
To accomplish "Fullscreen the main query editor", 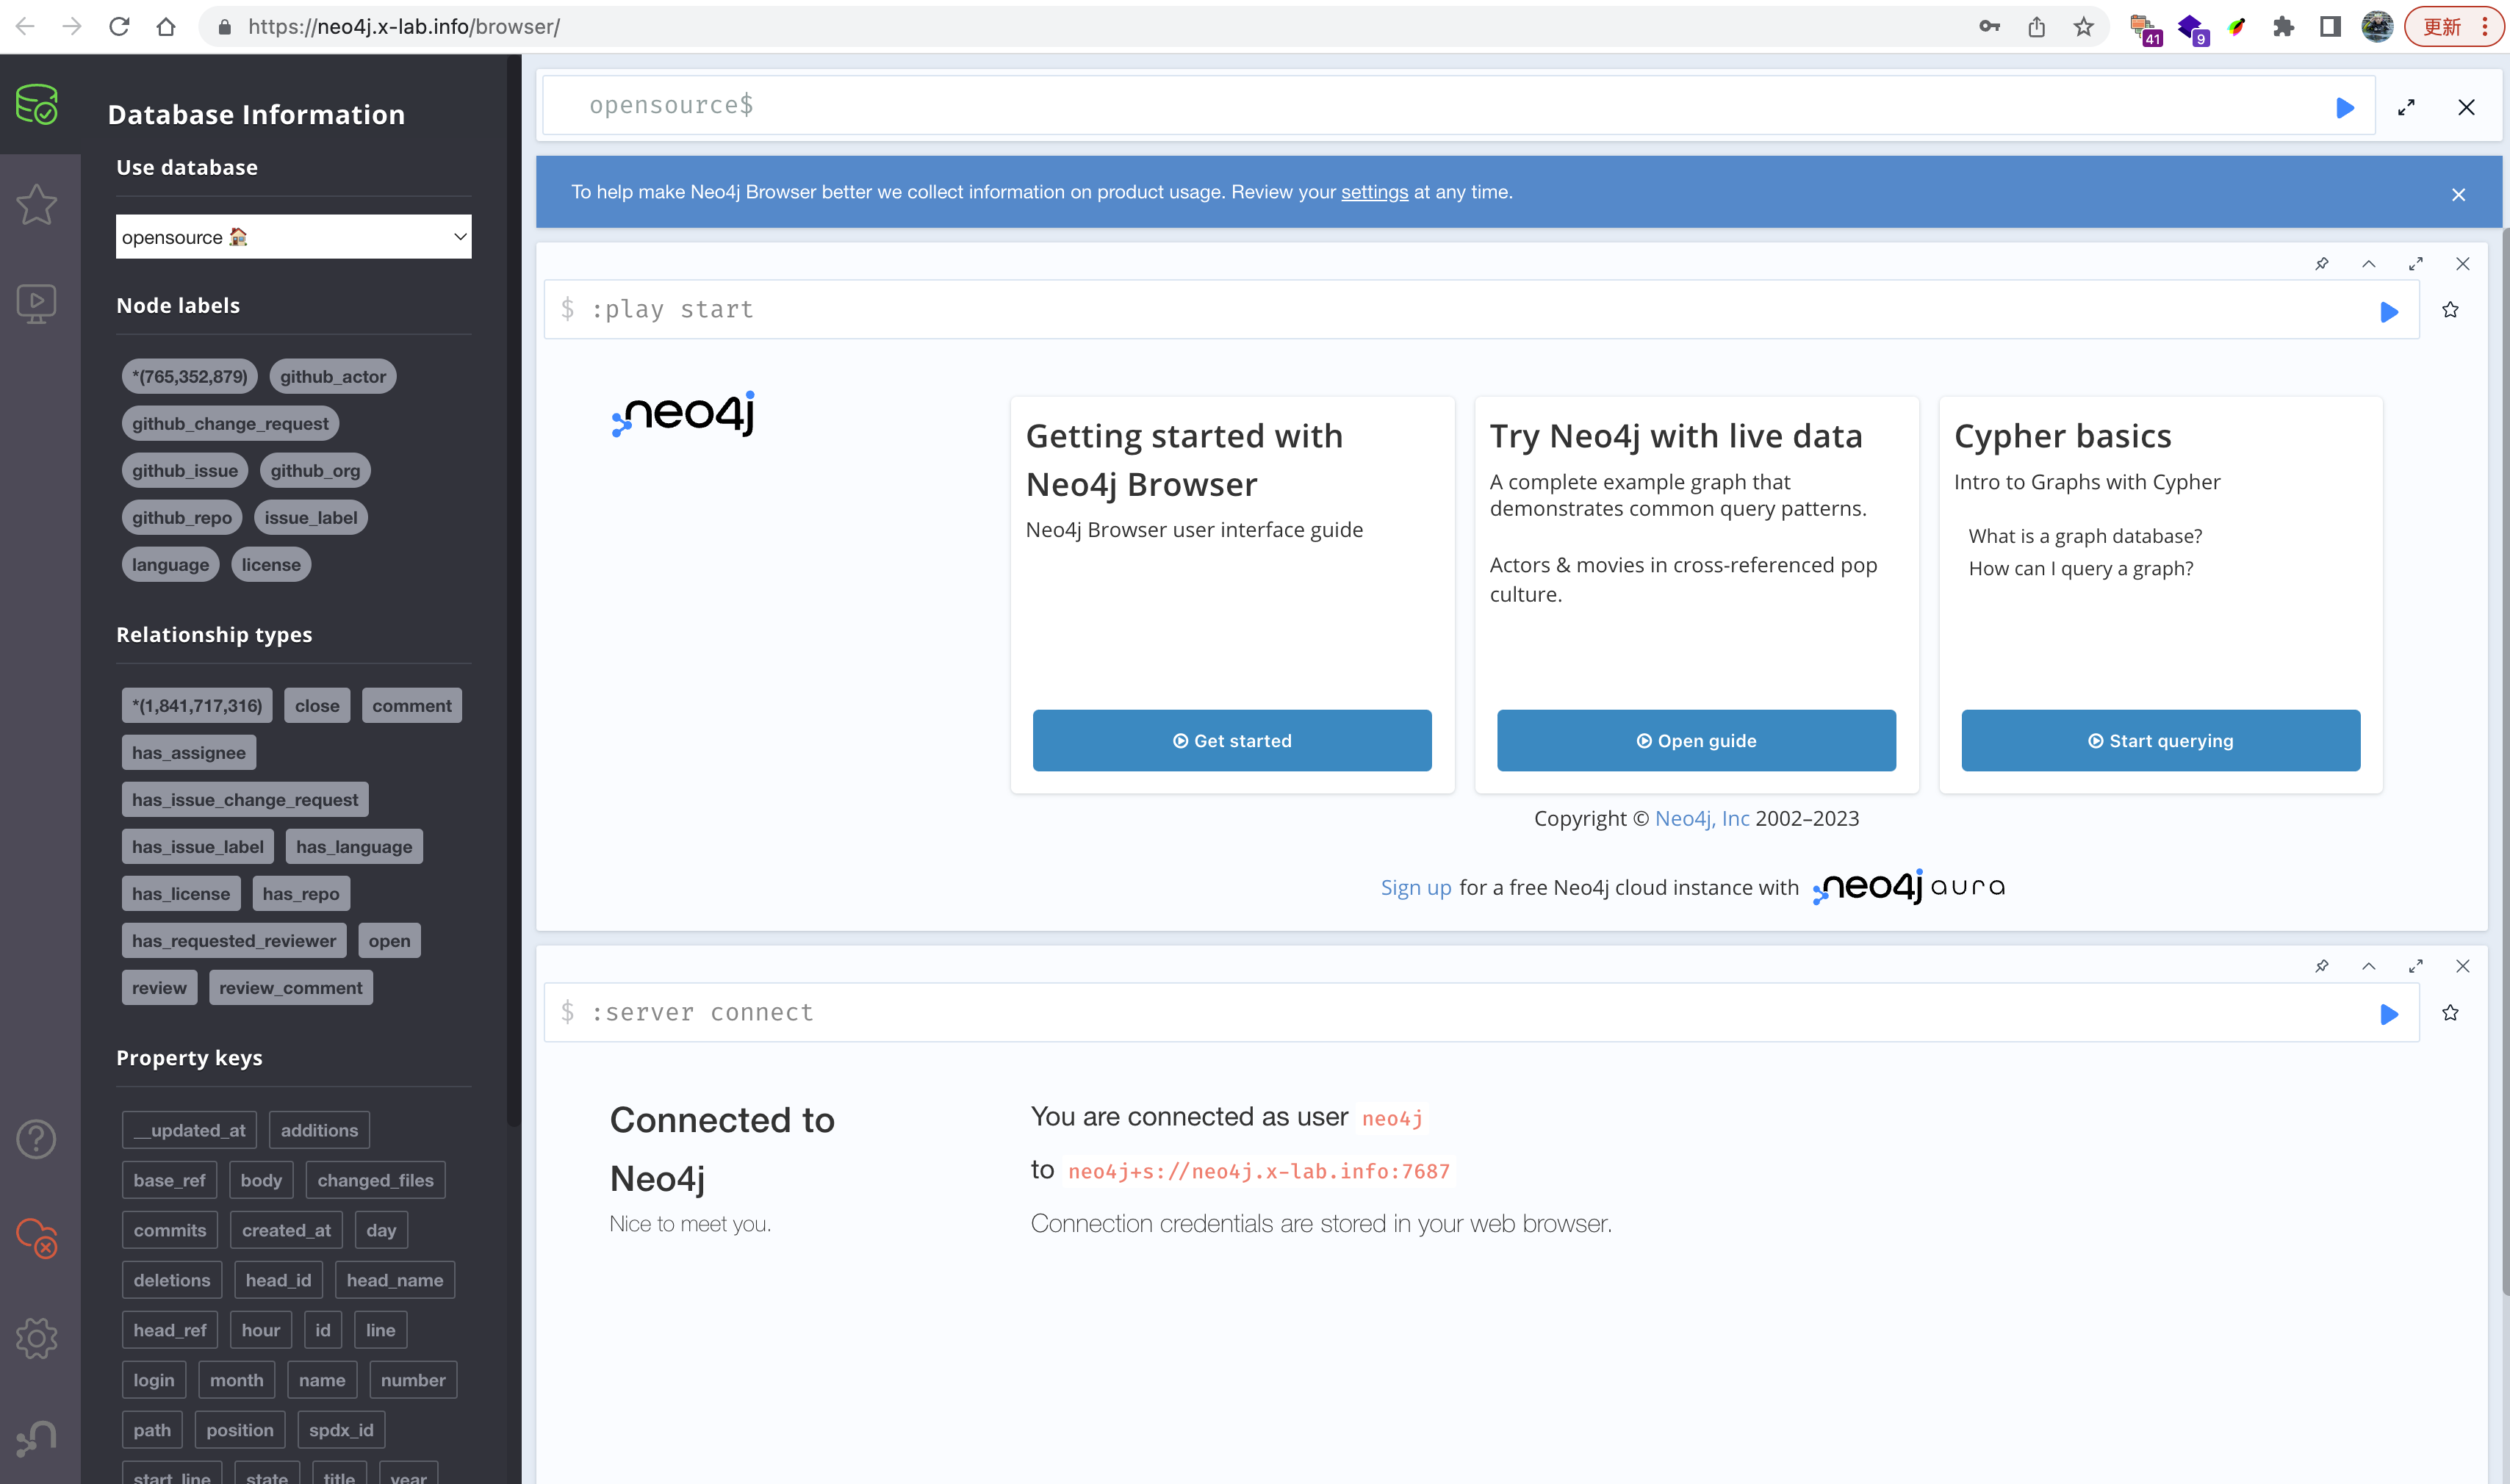I will click(x=2406, y=107).
